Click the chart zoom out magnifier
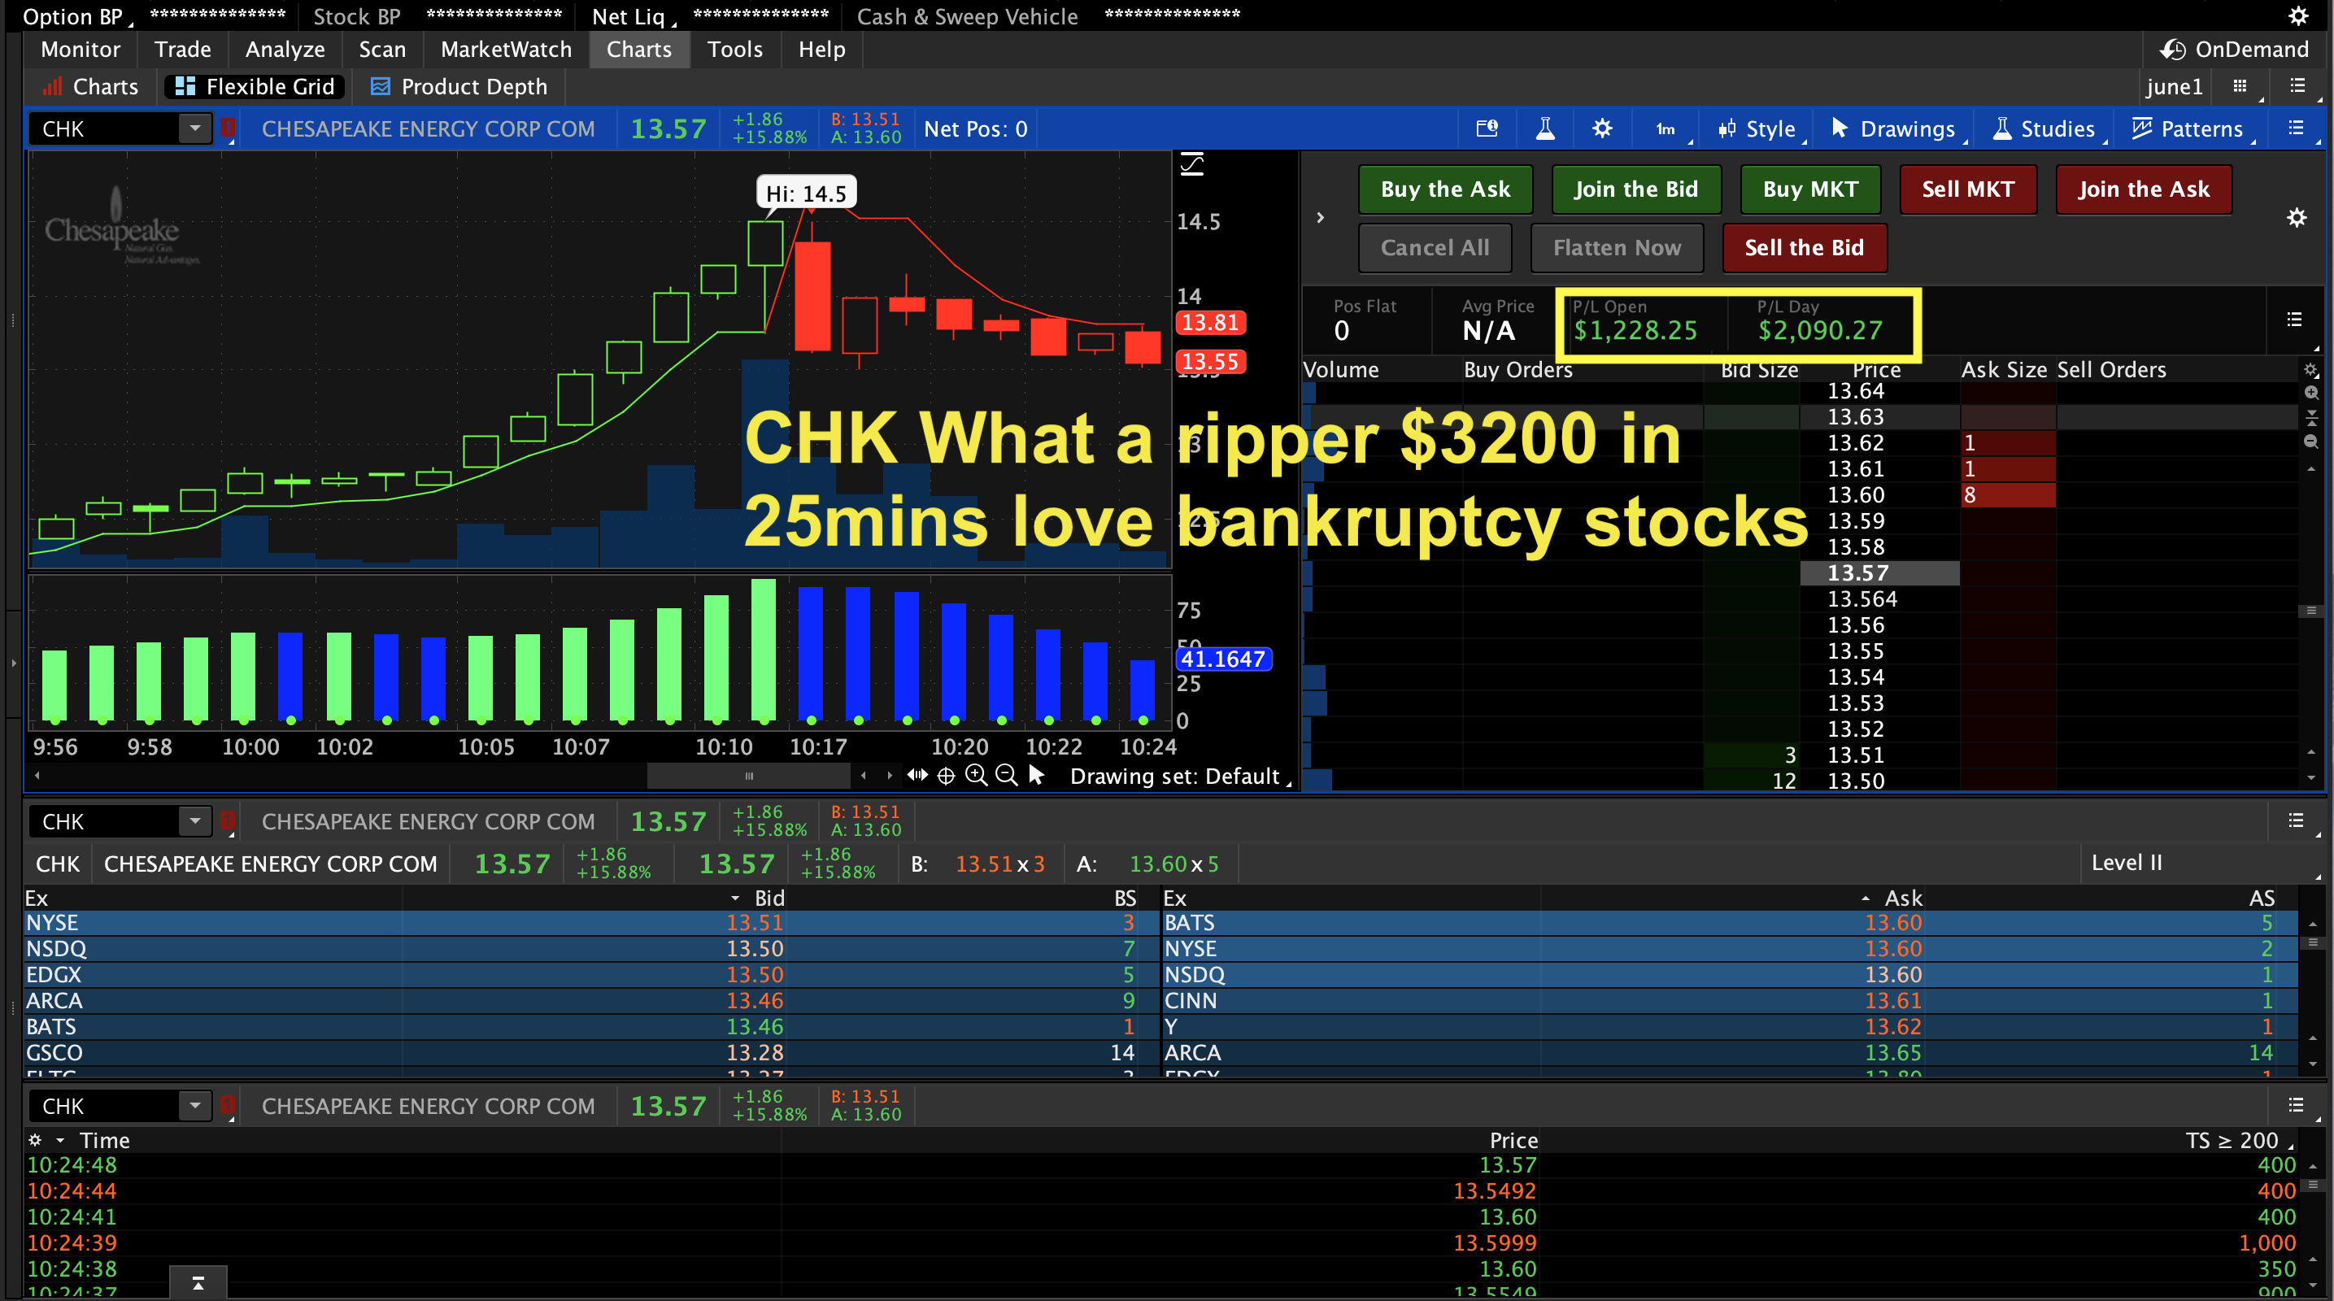 1006,776
